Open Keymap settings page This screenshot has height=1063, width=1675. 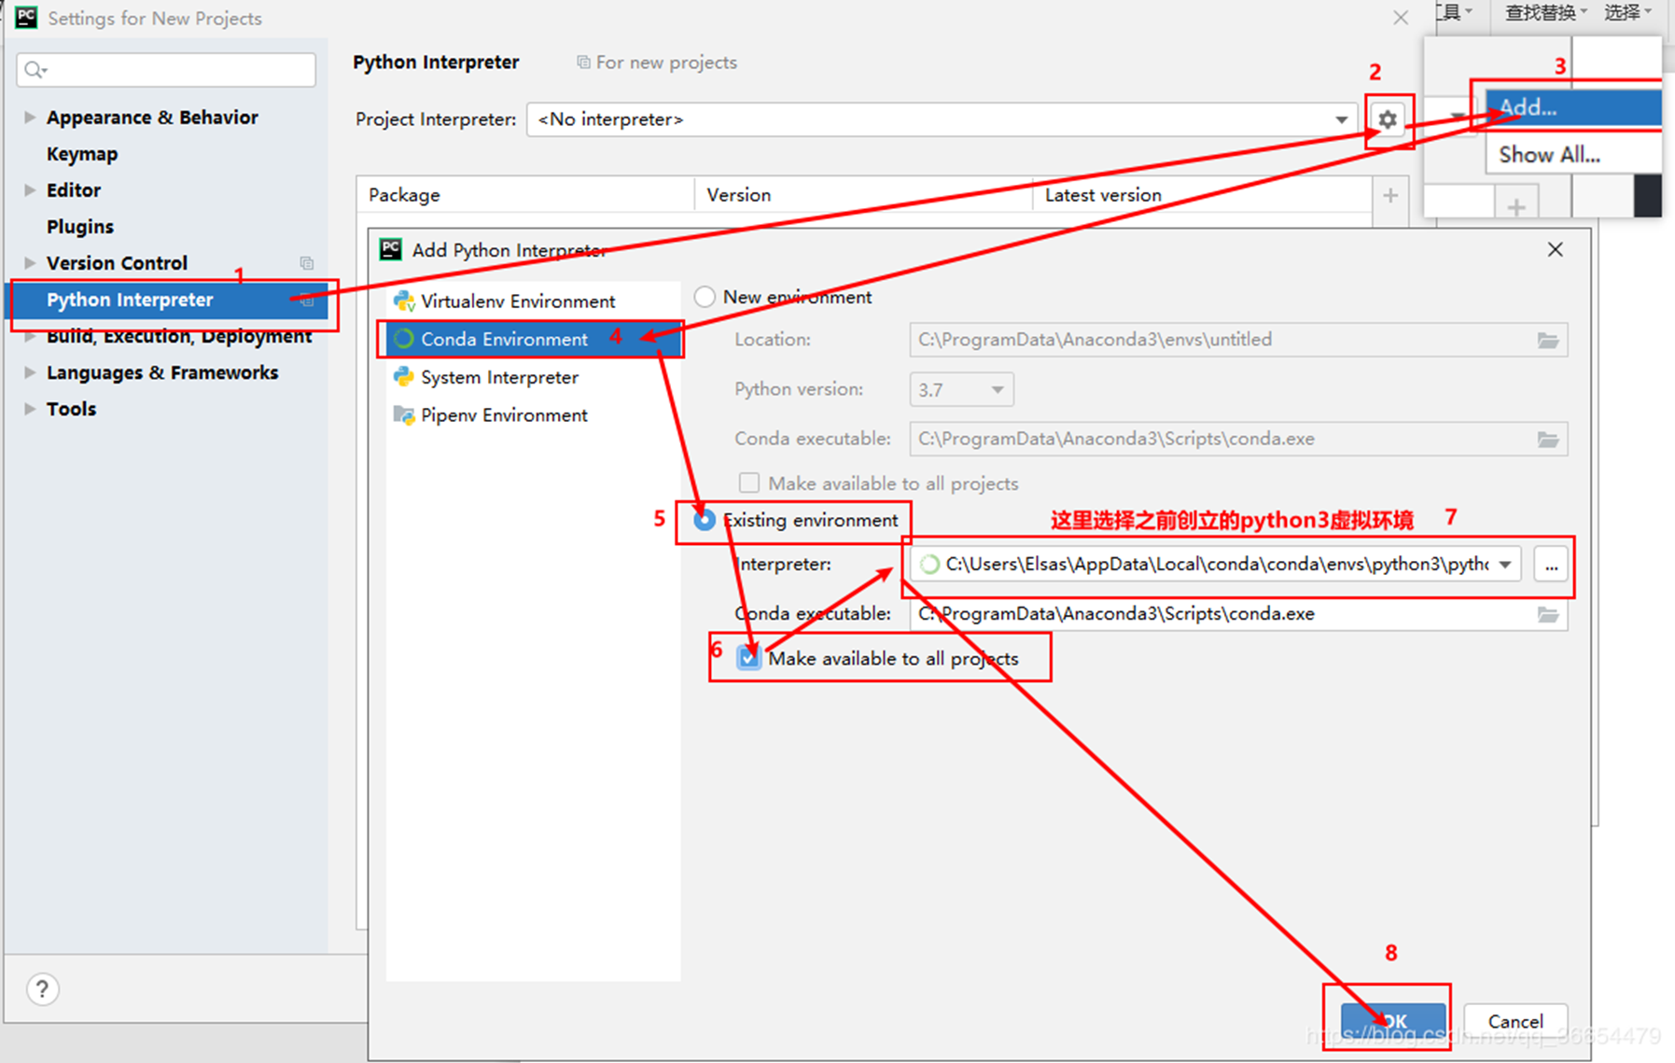[82, 154]
